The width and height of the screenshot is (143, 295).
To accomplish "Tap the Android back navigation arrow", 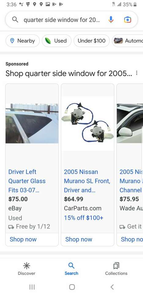I will [112, 287].
